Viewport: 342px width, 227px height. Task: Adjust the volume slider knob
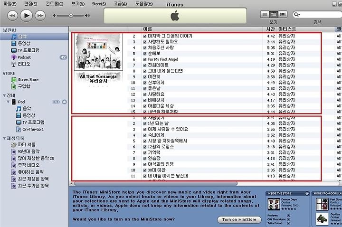(71, 16)
